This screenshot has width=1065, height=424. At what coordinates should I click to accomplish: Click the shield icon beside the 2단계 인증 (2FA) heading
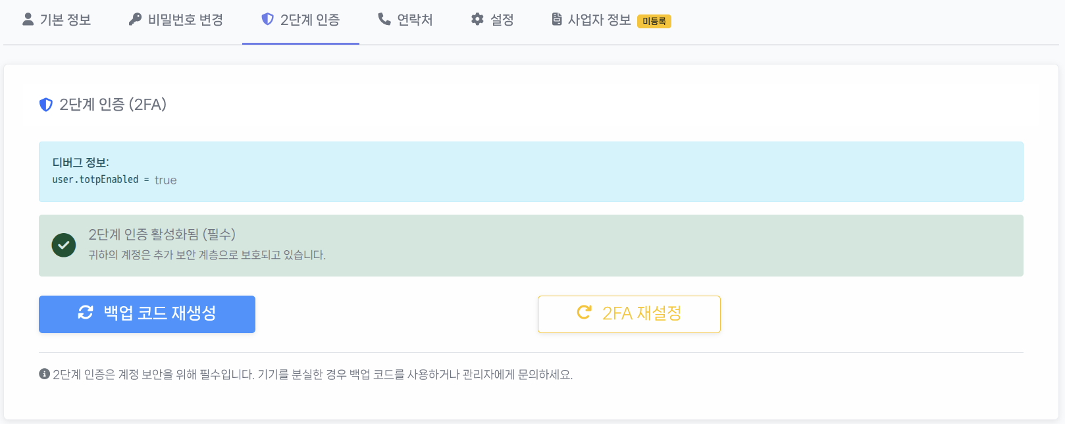click(x=45, y=104)
